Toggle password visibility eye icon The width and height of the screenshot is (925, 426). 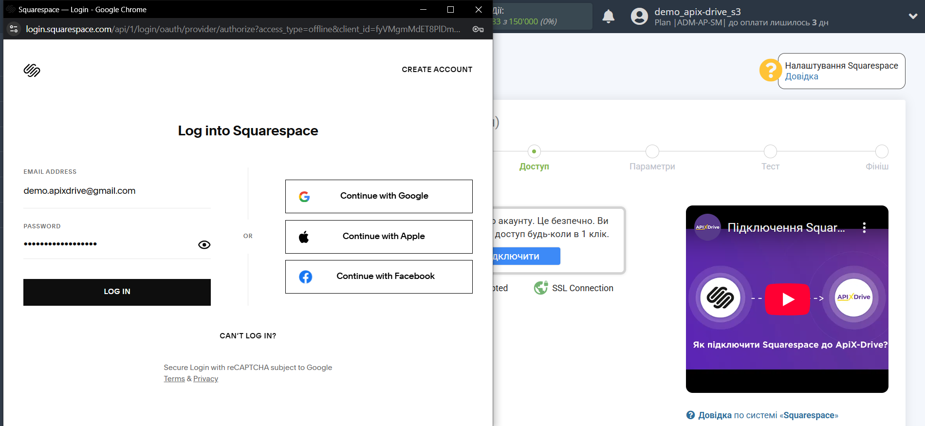[204, 244]
